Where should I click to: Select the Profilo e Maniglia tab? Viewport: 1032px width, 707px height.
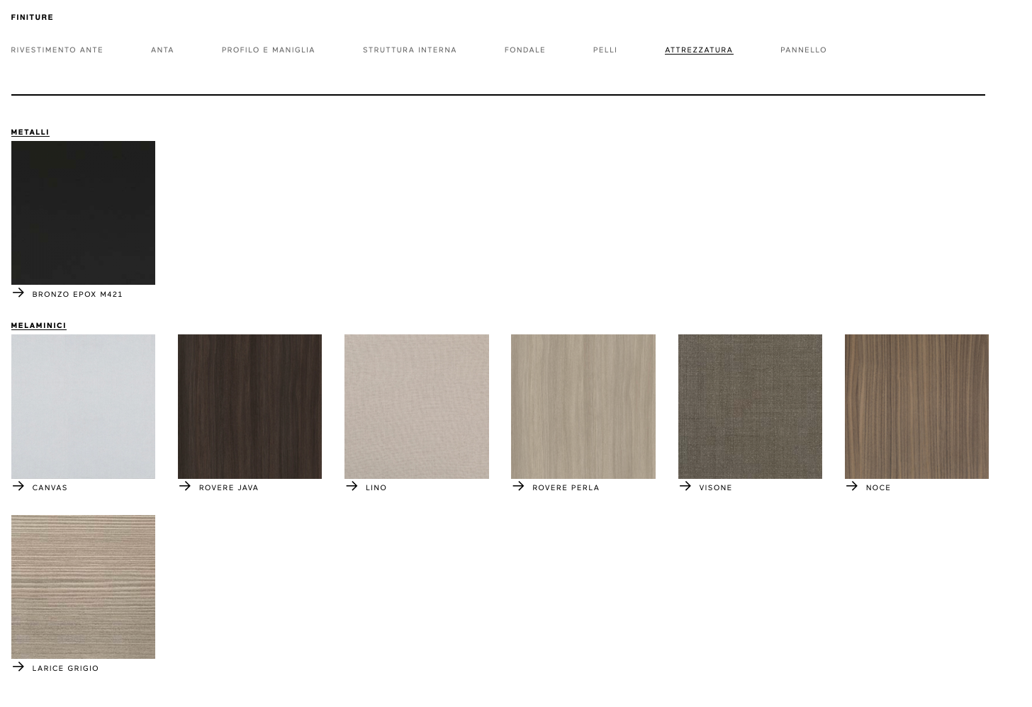click(268, 50)
